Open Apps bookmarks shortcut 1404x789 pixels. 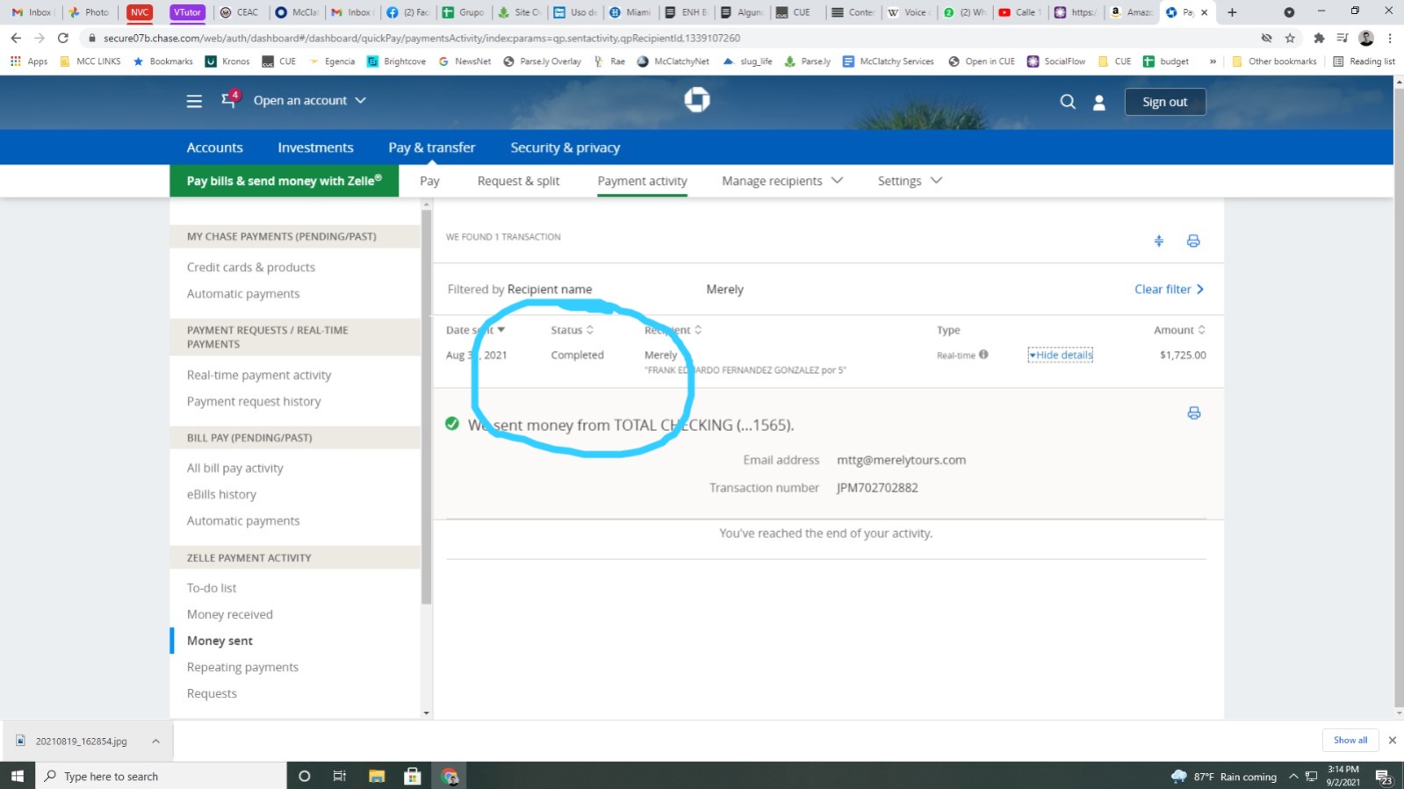click(29, 61)
